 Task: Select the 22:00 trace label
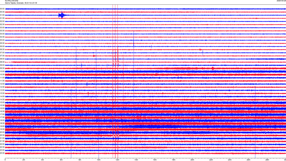coord(2,144)
